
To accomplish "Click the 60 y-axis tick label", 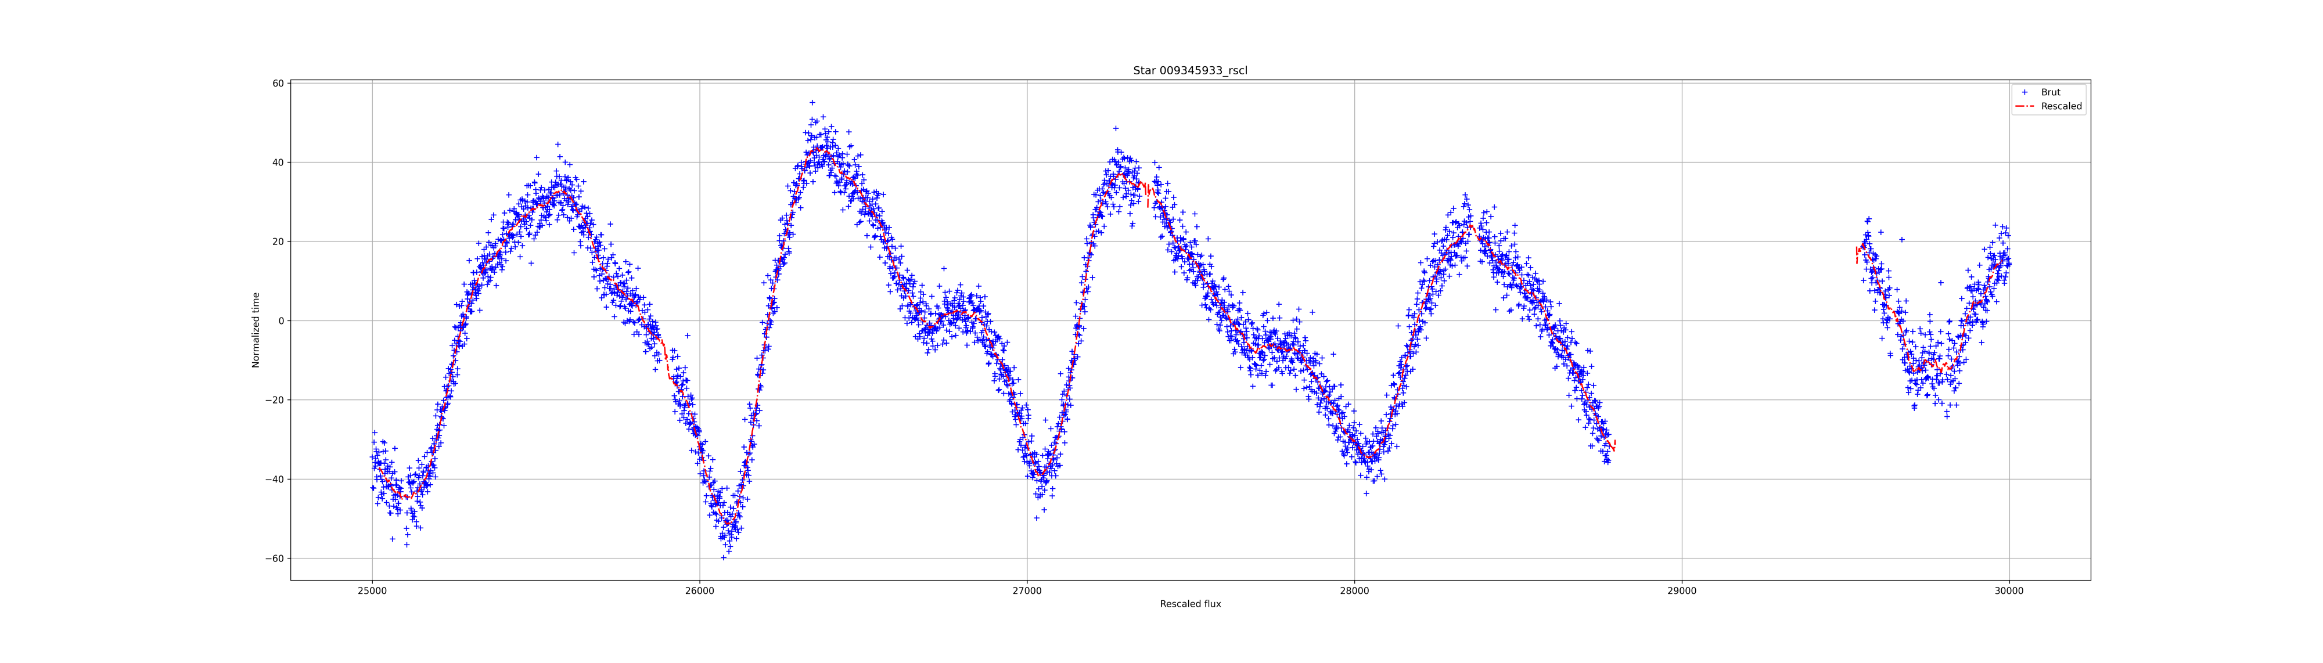I will click(278, 84).
